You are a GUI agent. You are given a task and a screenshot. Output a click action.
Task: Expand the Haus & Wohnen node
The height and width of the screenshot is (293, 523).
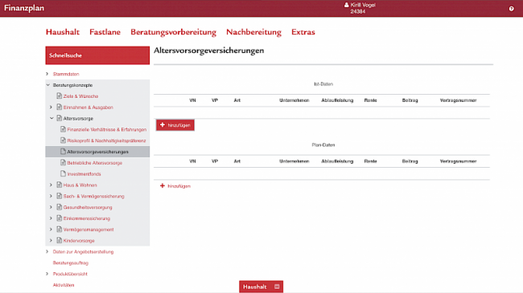51,185
